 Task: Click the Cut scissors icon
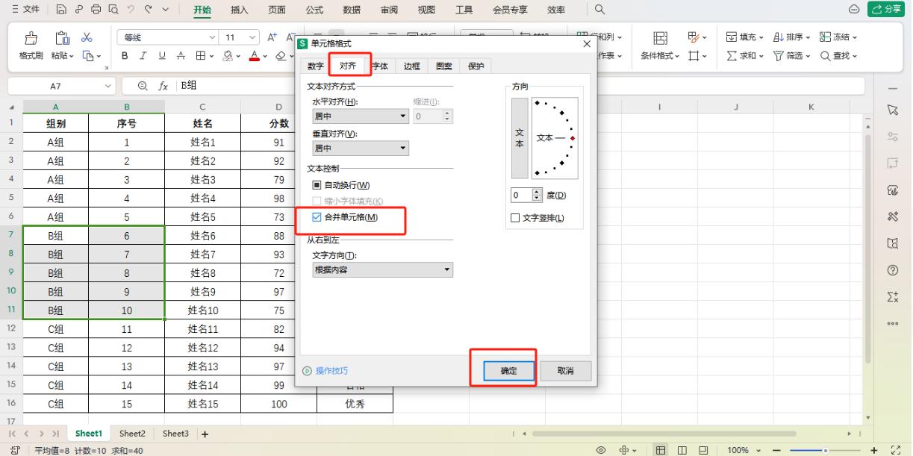(87, 37)
